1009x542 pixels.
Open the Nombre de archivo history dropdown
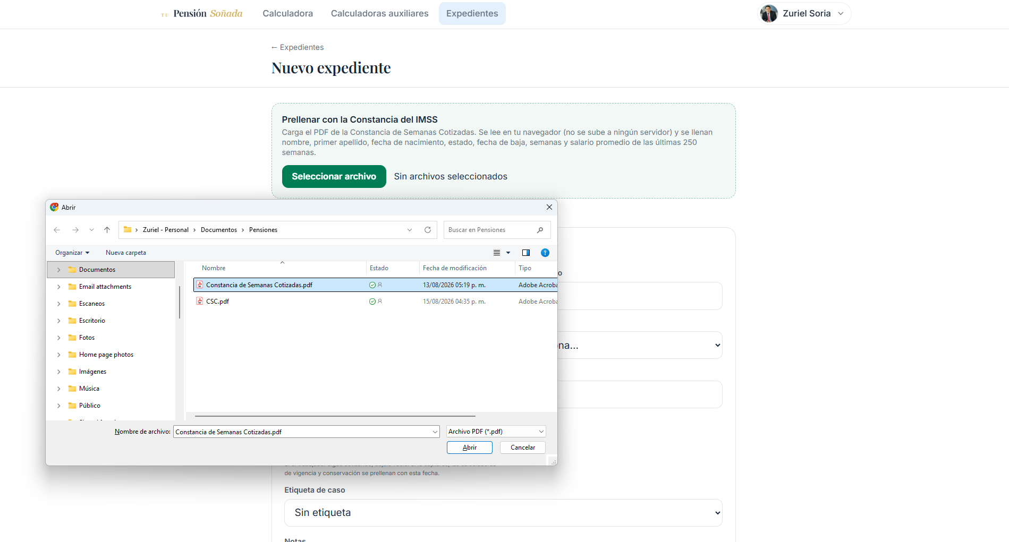click(x=435, y=432)
